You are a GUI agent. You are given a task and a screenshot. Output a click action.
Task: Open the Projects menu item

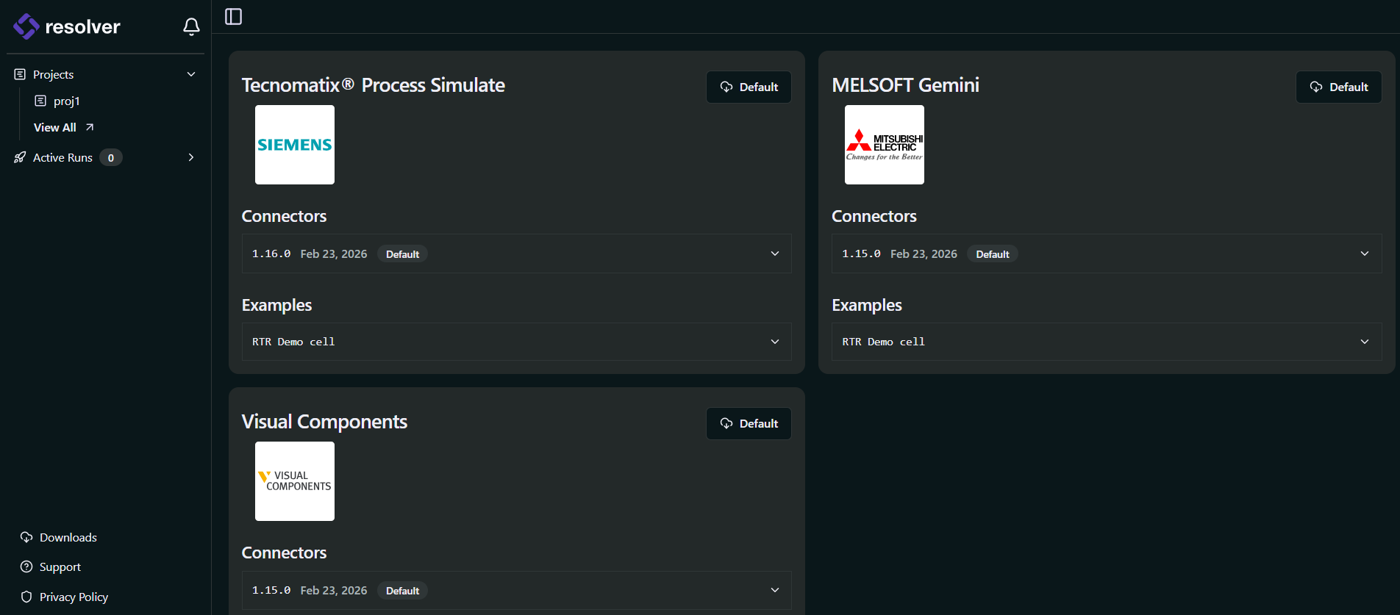(x=53, y=74)
